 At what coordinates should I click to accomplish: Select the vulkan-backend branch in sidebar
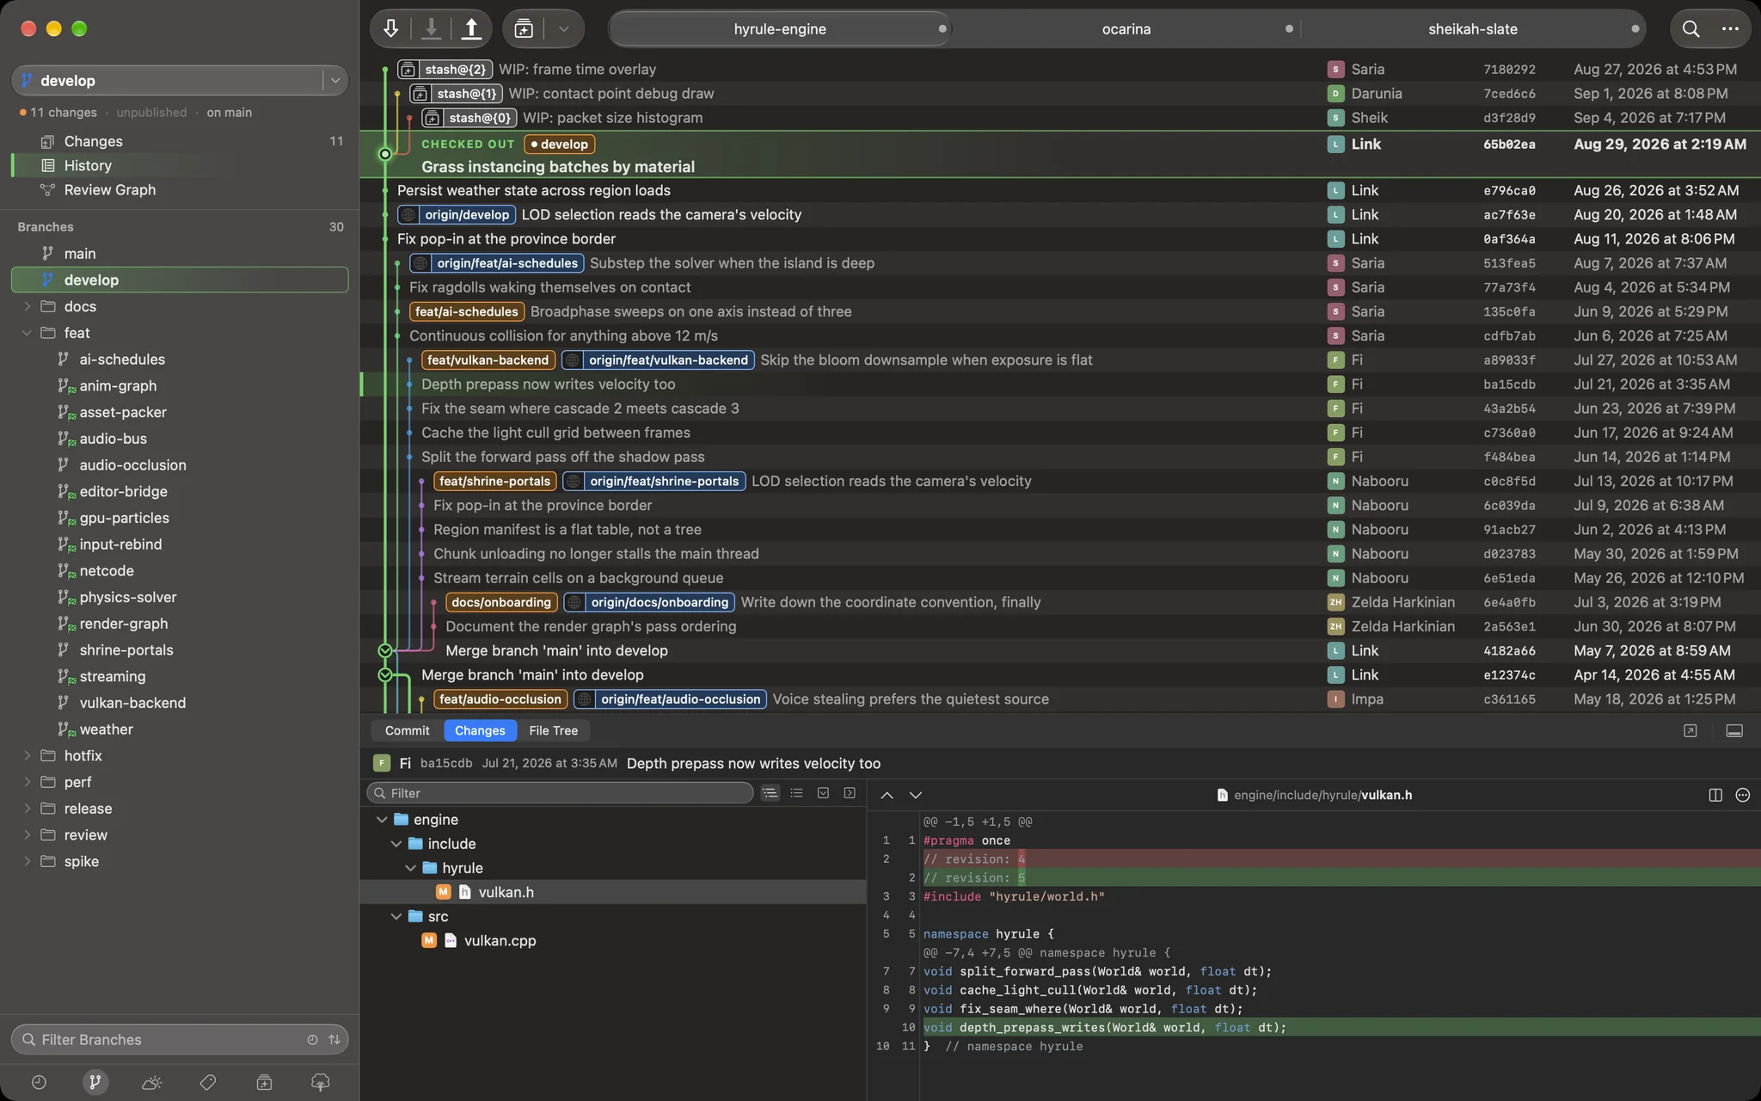(180, 703)
